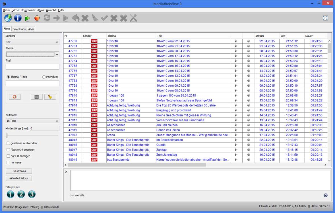Click the horizontal scrollbar under the film table
Screen dimensions: 335x213
(x=137, y=165)
